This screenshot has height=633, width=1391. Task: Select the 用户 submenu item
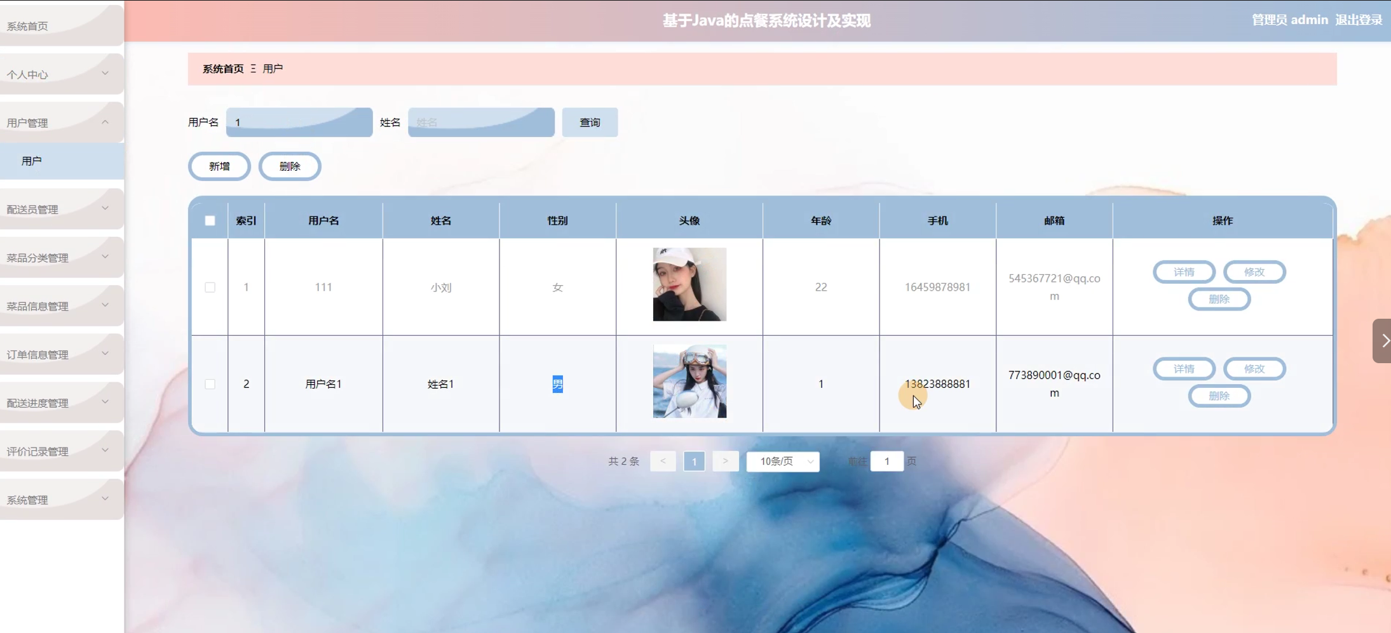62,161
